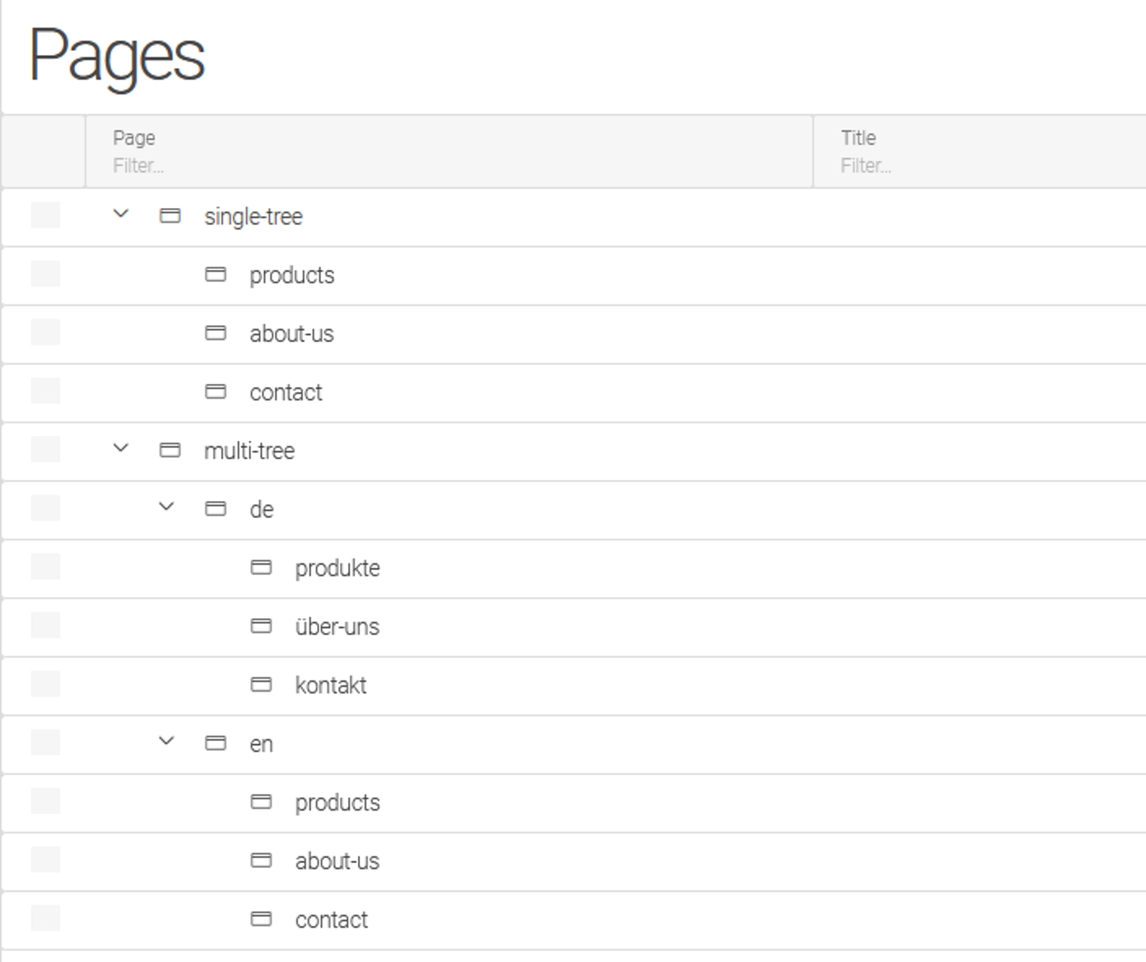Collapse the single-tree node
Viewport: 1146px width, 962px height.
120,215
